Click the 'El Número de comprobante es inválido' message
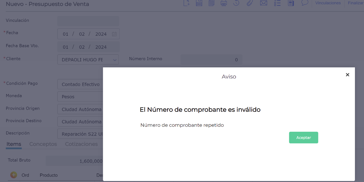364x182 pixels. 200,110
